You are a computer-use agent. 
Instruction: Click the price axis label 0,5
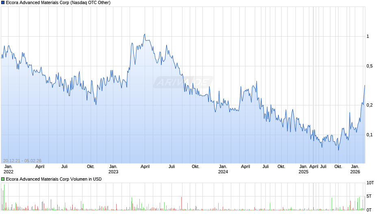click(369, 66)
